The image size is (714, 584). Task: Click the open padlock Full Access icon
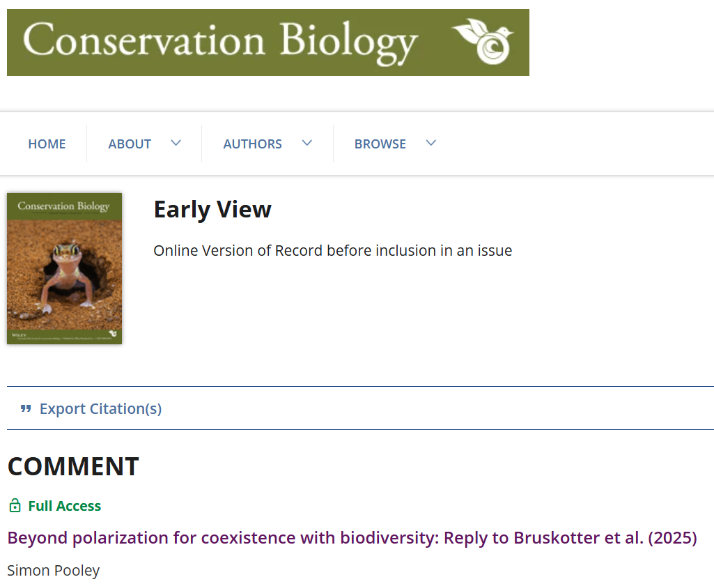(15, 506)
